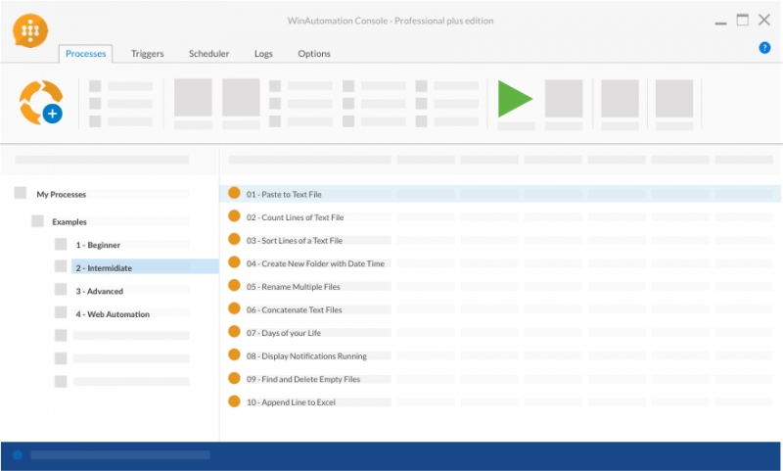Viewport: 783px width, 471px height.
Task: Open the blue help question mark icon
Action: pyautogui.click(x=764, y=48)
